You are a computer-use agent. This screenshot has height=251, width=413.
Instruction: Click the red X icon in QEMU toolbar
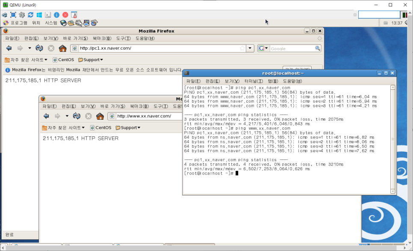tap(65, 15)
